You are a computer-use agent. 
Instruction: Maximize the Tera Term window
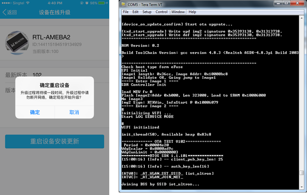[286, 3]
